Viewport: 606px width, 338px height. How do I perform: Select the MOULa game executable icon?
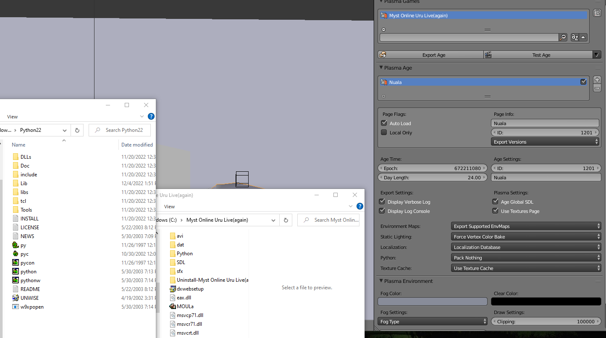(x=173, y=307)
